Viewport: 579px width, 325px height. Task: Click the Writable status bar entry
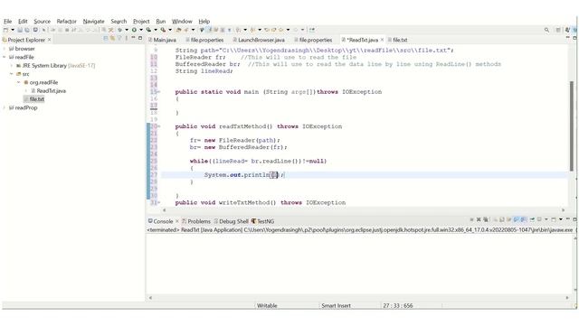[267, 305]
